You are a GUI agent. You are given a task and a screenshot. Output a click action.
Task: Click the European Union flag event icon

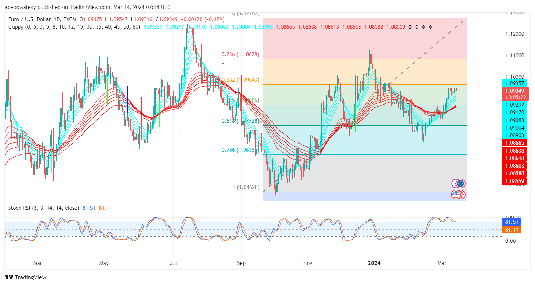461,183
